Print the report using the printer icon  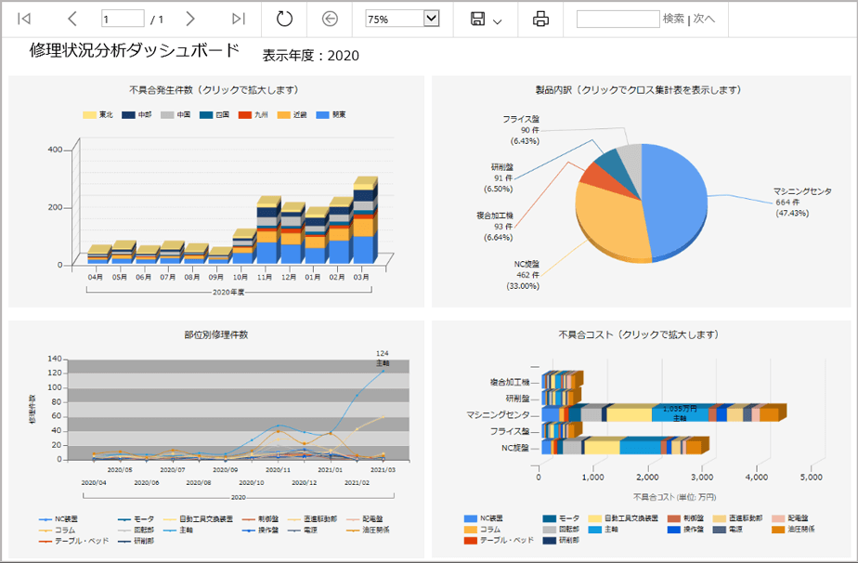pos(540,19)
